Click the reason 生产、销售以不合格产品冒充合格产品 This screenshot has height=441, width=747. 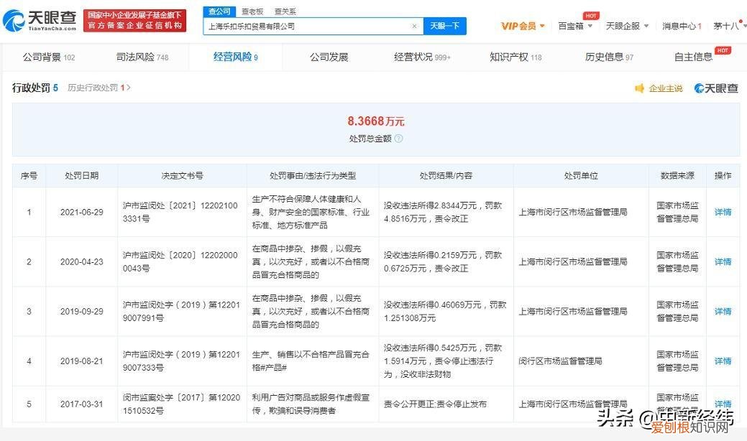coord(311,361)
